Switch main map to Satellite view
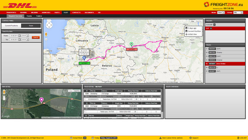This screenshot has height=140, width=248. pos(199,21)
